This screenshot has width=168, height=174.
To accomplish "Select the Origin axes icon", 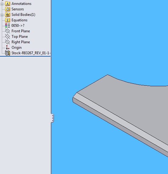I will pos(7,48).
